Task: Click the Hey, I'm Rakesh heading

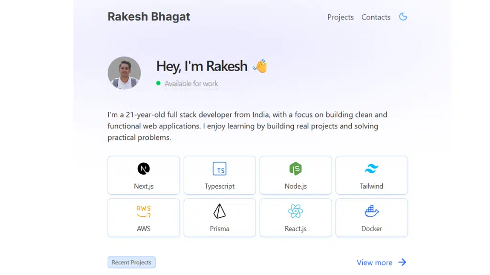Action: click(202, 66)
